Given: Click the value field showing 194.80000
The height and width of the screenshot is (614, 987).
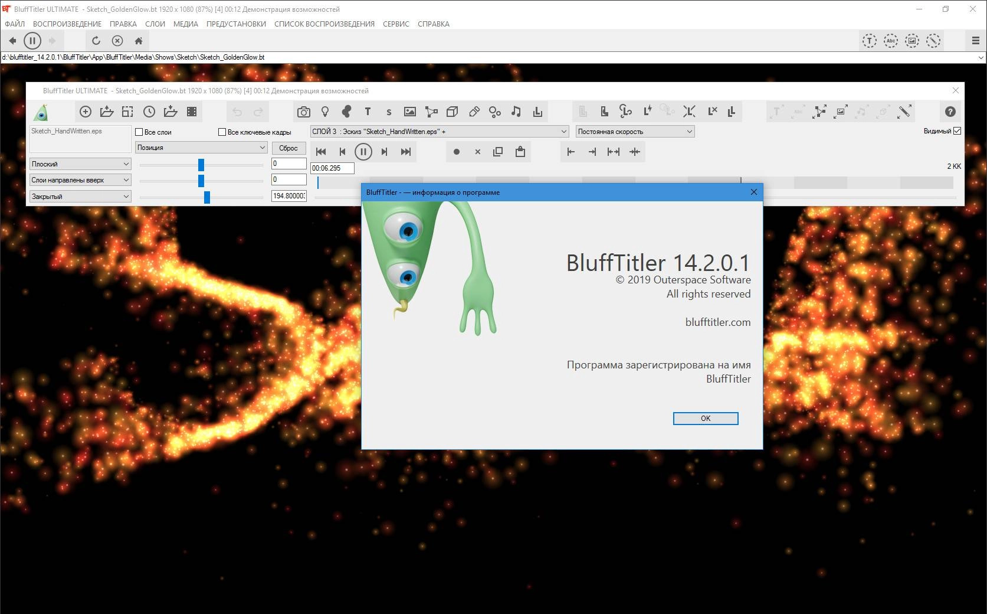Looking at the screenshot, I should tap(289, 196).
